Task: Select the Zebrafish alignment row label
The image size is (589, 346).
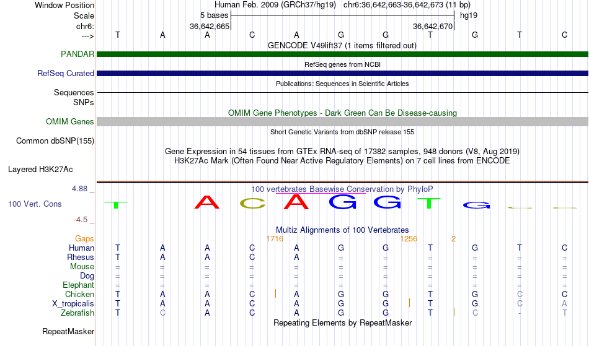Action: click(77, 313)
